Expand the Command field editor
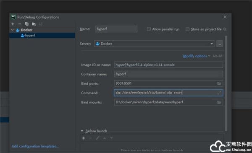Screen dimensions: 252x153 219,93
